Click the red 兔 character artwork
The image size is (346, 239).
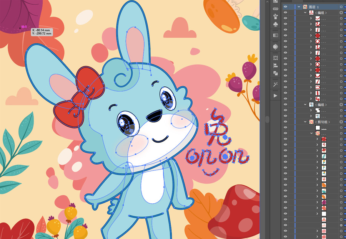217,128
